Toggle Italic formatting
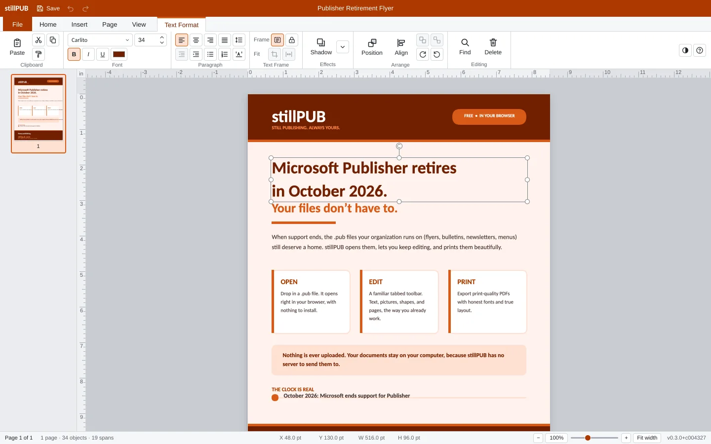Image resolution: width=711 pixels, height=444 pixels. [88, 54]
